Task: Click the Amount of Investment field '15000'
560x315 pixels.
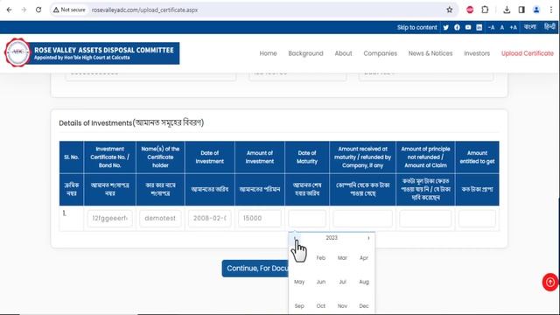Action: (x=260, y=218)
